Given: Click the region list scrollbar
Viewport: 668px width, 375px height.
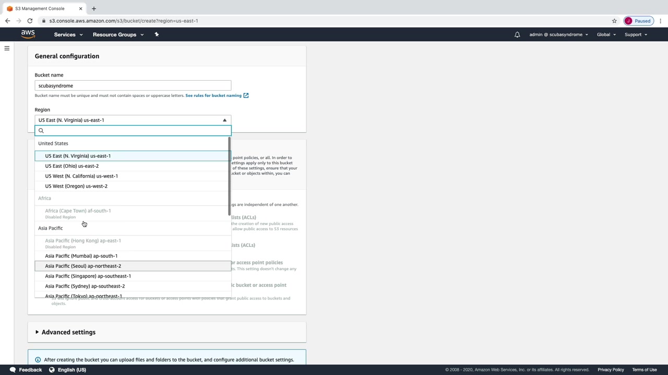Looking at the screenshot, I should click(x=229, y=177).
